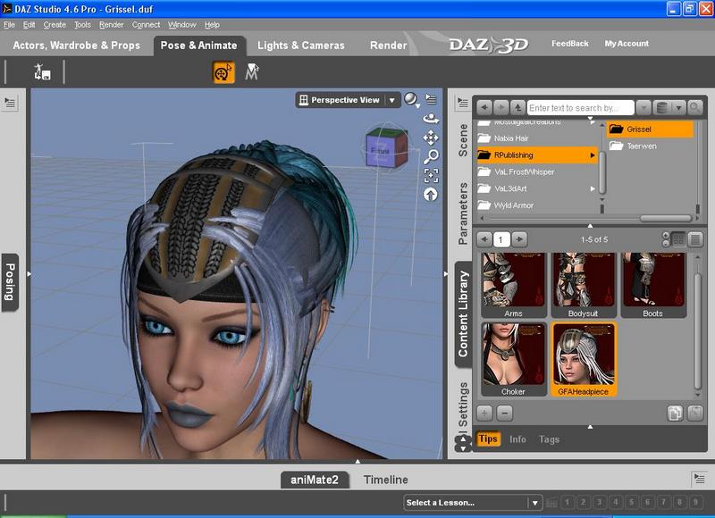Open the Perspective View dropdown
Screen dimensions: 715x518
349,100
